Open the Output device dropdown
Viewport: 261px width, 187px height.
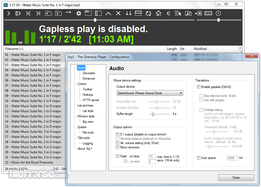point(150,93)
